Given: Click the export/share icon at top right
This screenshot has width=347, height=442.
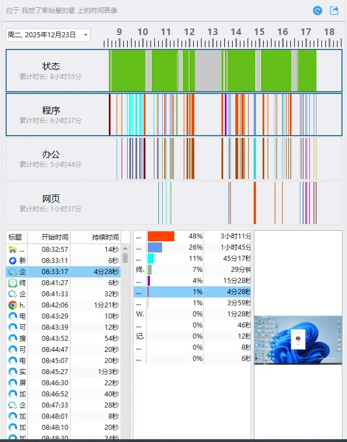Looking at the screenshot, I should [334, 11].
